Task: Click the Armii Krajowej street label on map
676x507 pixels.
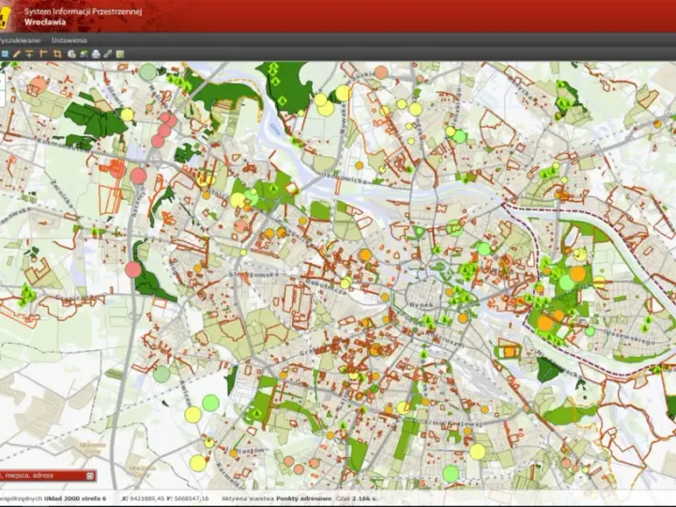Action: click(453, 422)
